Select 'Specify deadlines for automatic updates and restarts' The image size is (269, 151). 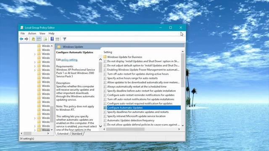pyautogui.click(x=138, y=112)
